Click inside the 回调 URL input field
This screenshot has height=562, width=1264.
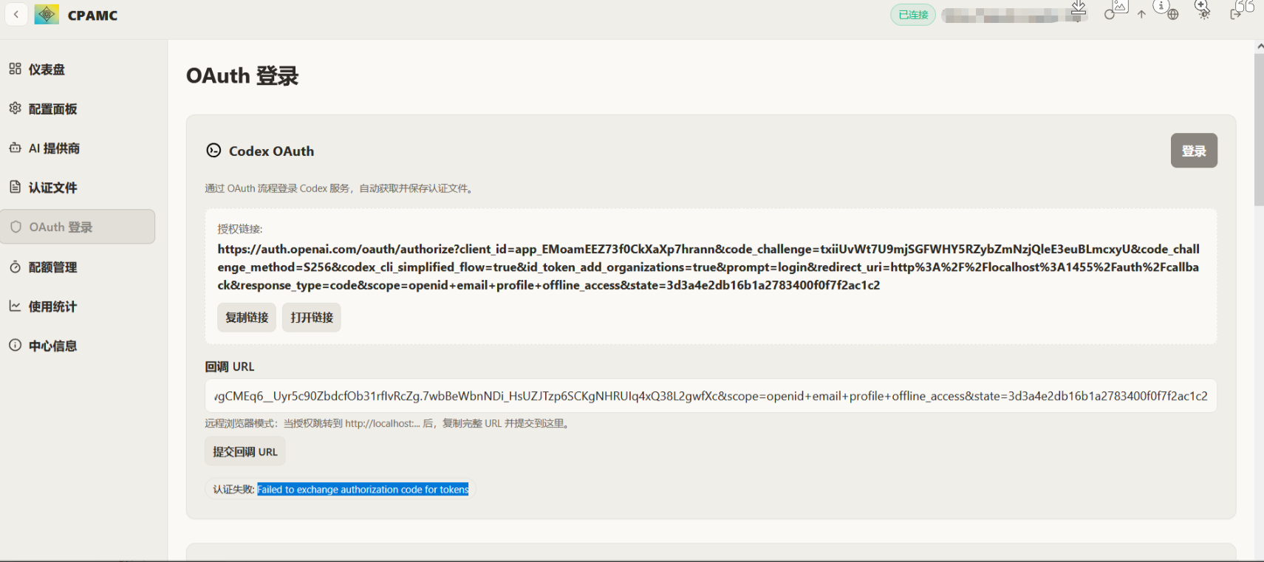(x=711, y=396)
